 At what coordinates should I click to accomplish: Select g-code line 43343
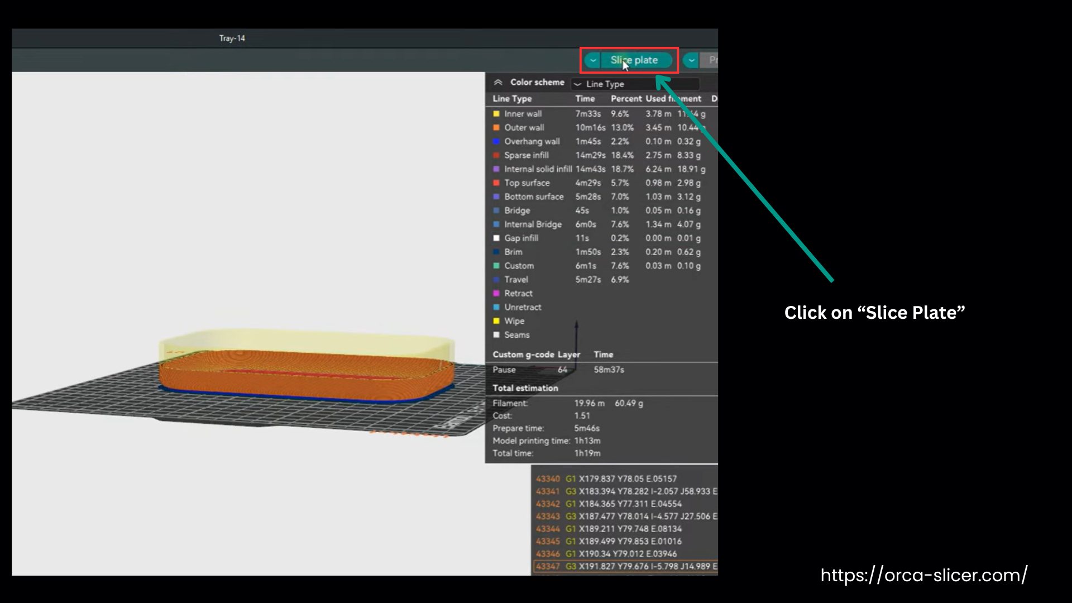click(x=626, y=516)
